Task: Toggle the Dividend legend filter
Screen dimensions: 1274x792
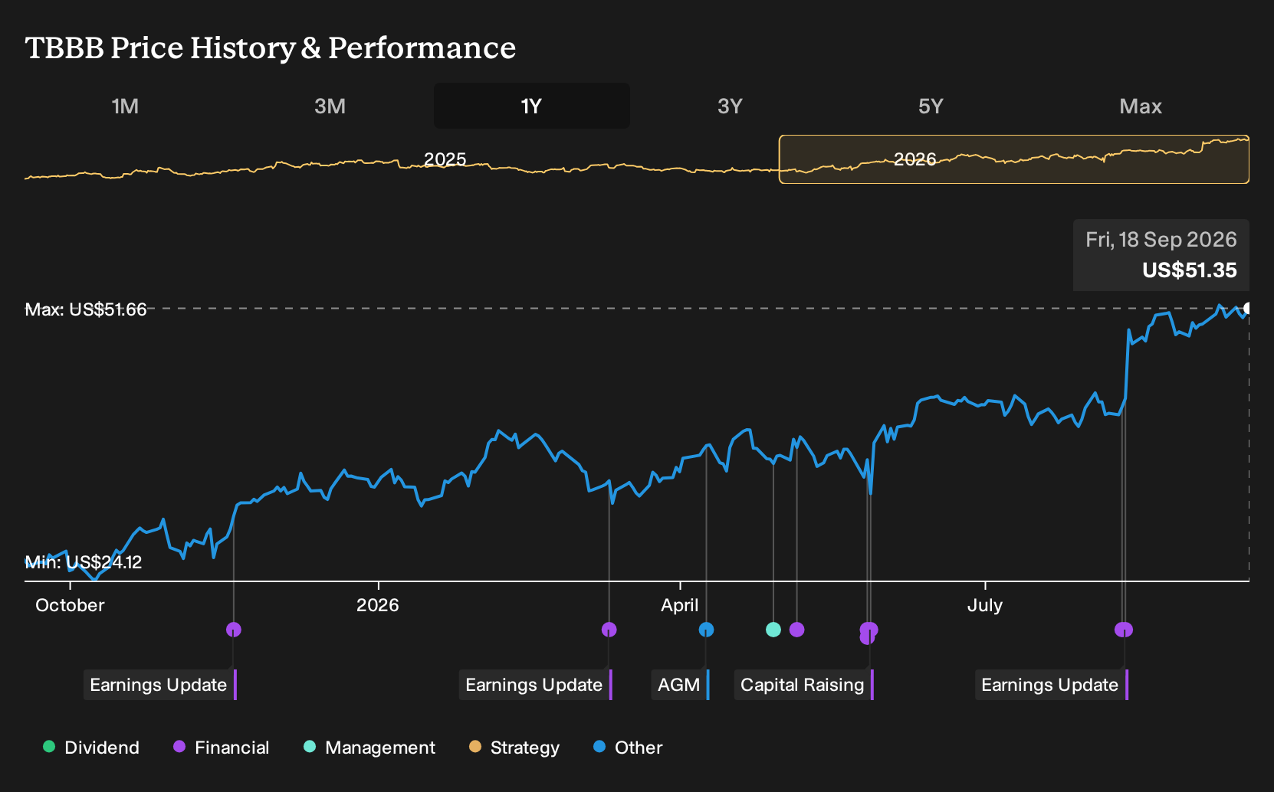Action: click(x=91, y=748)
